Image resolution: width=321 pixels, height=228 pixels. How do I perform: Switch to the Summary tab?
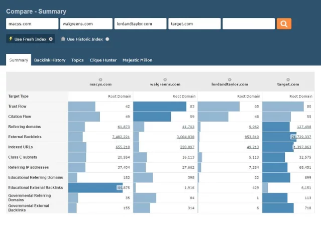click(19, 60)
